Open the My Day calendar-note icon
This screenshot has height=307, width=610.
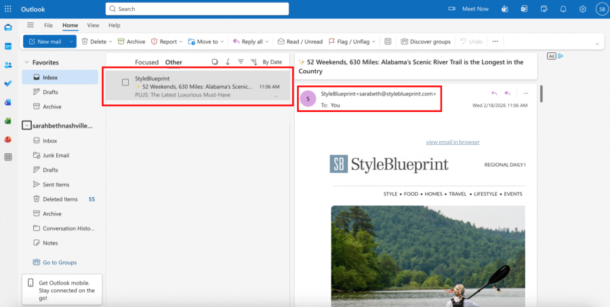(x=544, y=9)
